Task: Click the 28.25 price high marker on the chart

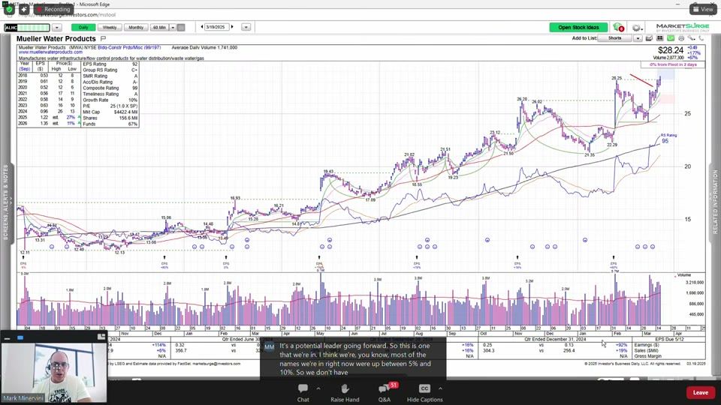Action: click(x=616, y=78)
